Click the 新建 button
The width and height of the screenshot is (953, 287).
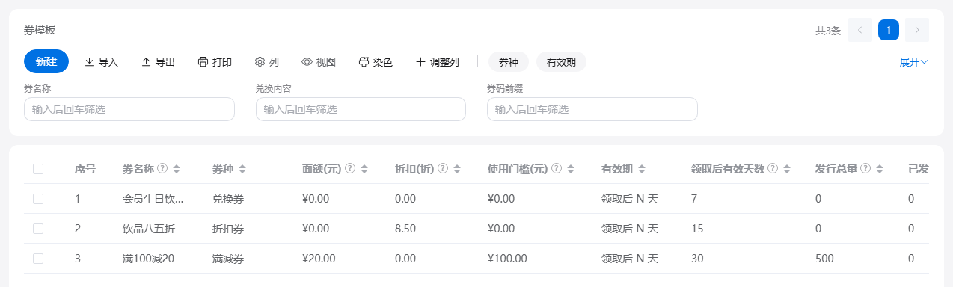point(46,61)
